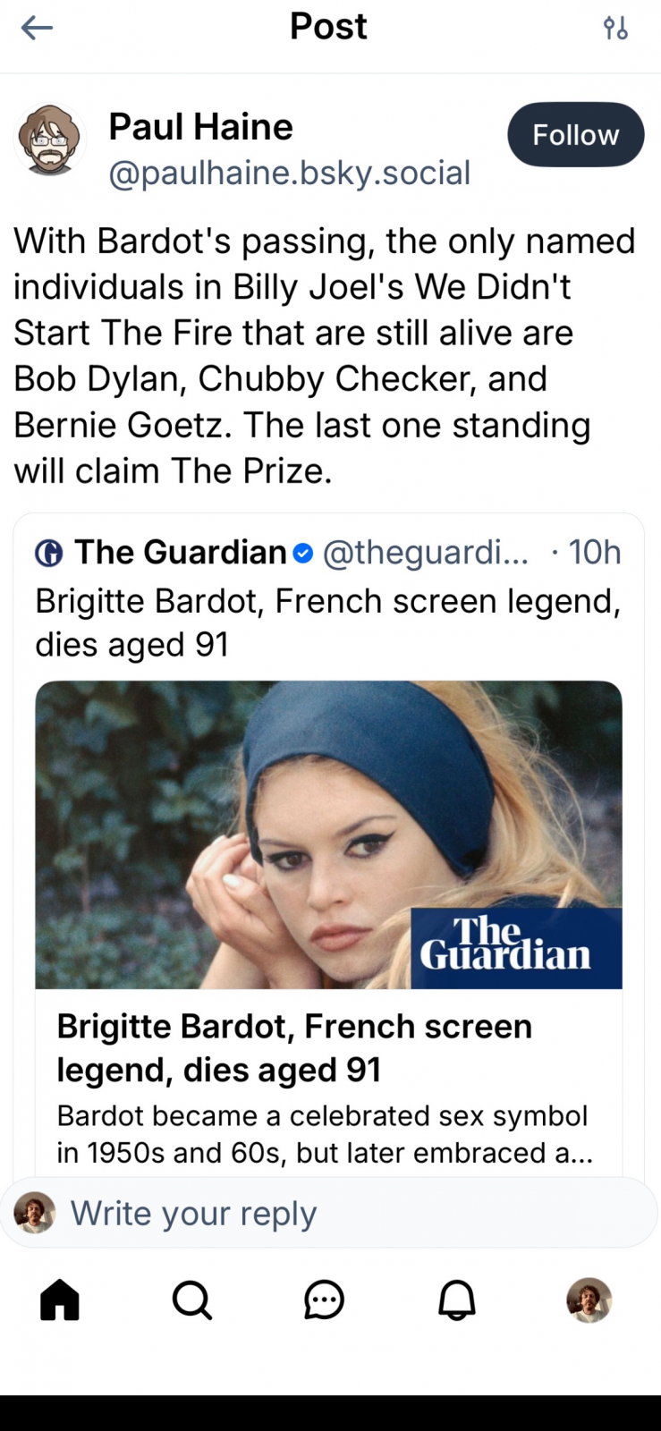Open the Chat messages tab
The height and width of the screenshot is (1431, 661).
click(x=324, y=1300)
